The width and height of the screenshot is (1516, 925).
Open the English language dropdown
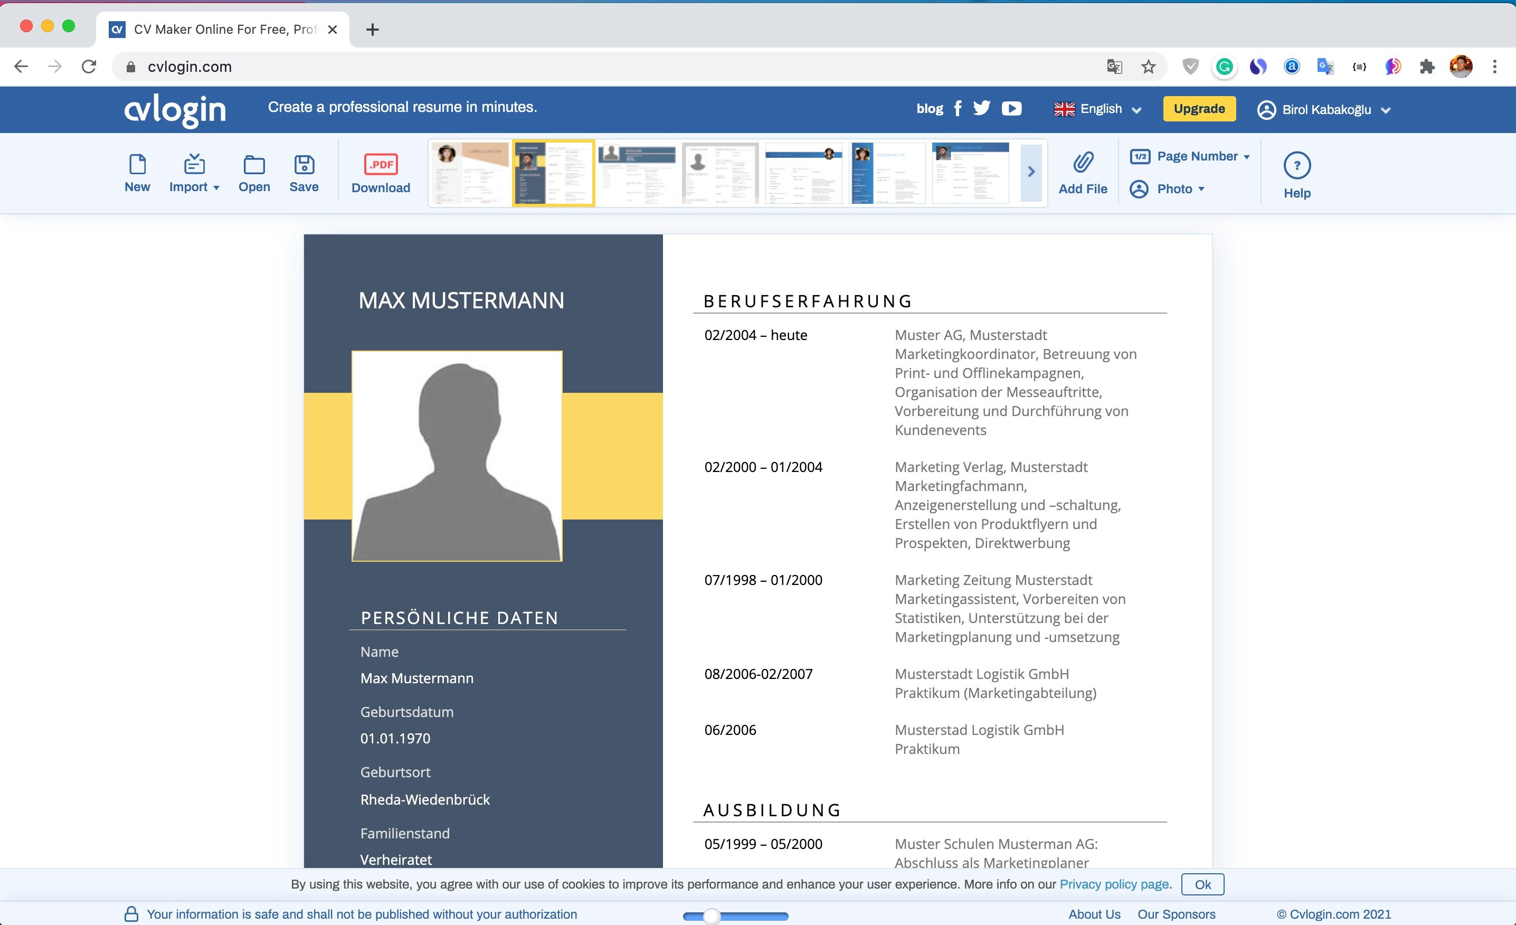(x=1097, y=108)
